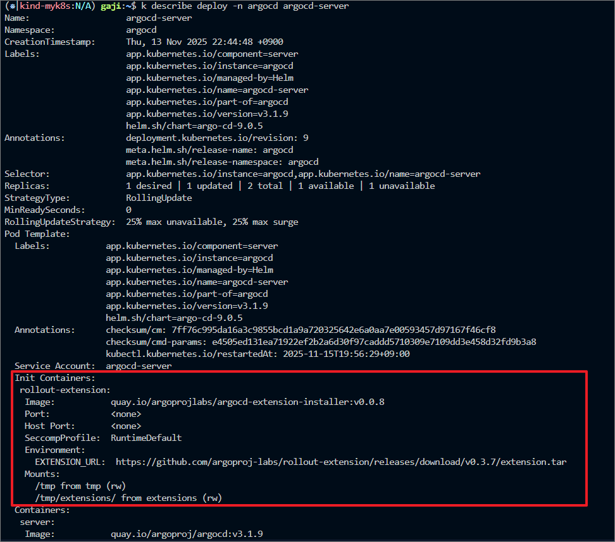The width and height of the screenshot is (615, 542).
Task: Click the top-level label 'app.kubernetes.io/managed-by=Helm'
Action: pos(210,78)
